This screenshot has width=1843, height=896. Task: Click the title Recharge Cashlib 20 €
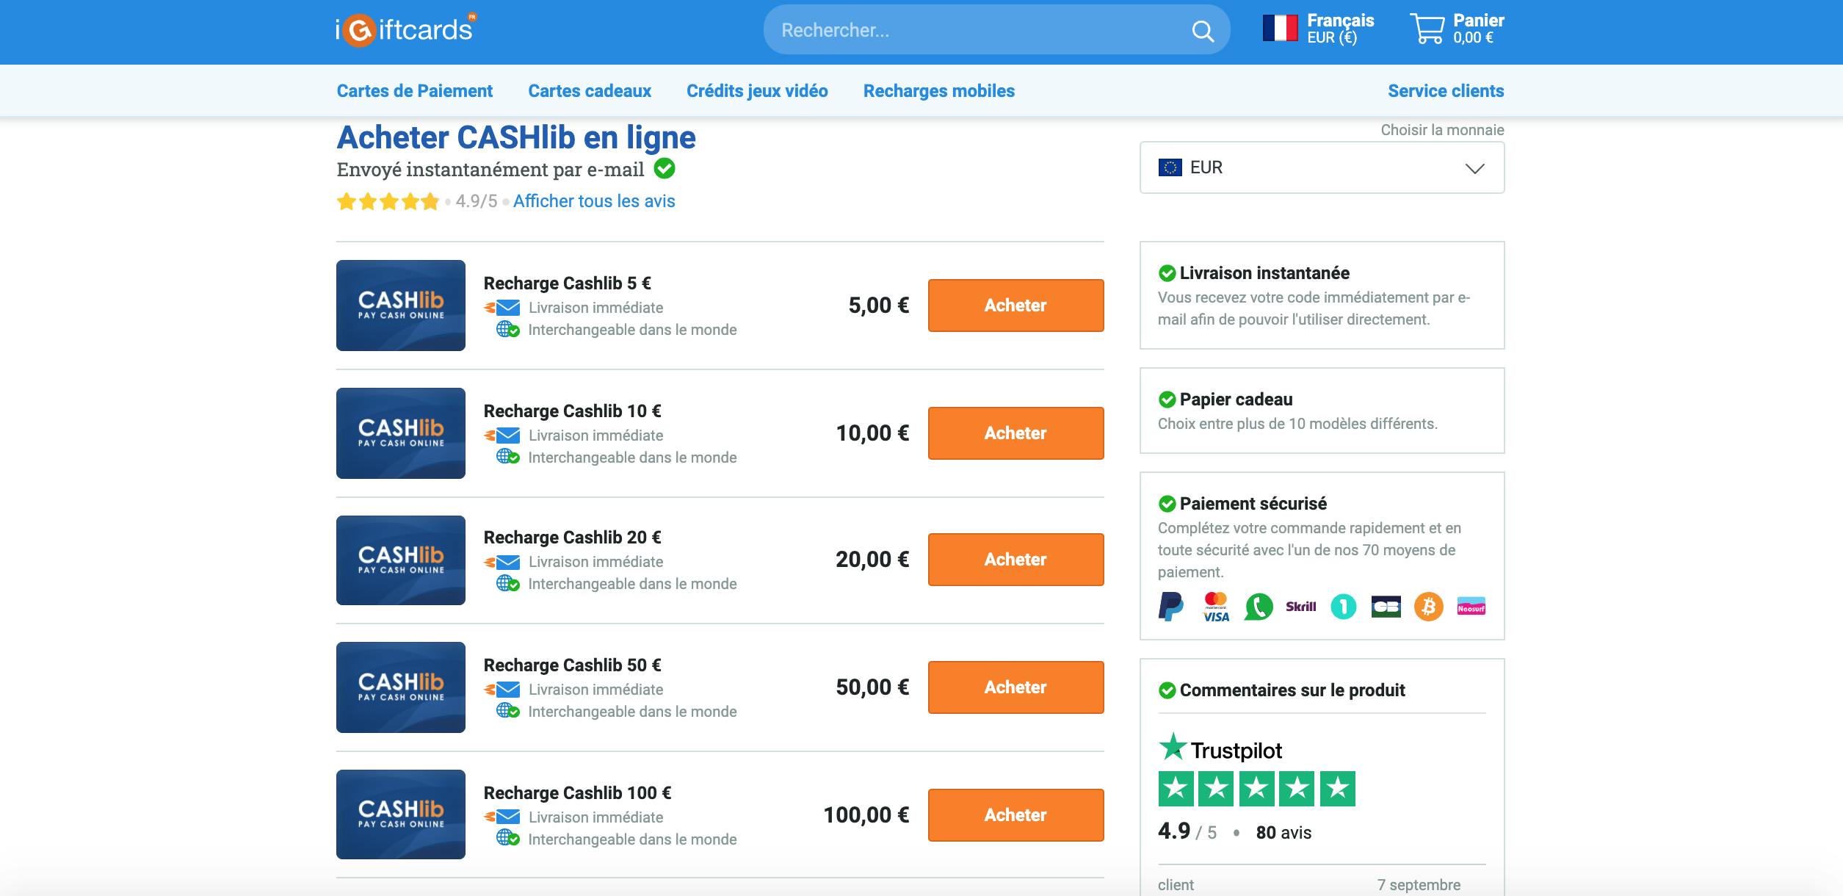point(572,538)
